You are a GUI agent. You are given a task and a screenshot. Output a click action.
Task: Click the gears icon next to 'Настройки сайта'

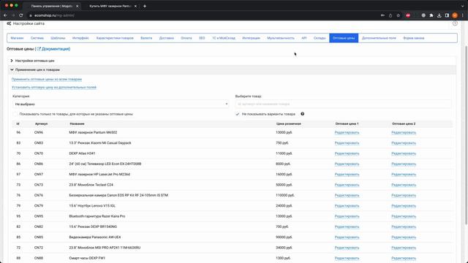coord(9,23)
